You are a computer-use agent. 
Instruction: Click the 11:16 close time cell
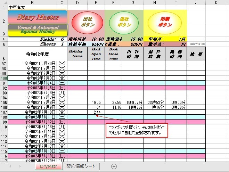point(114,107)
